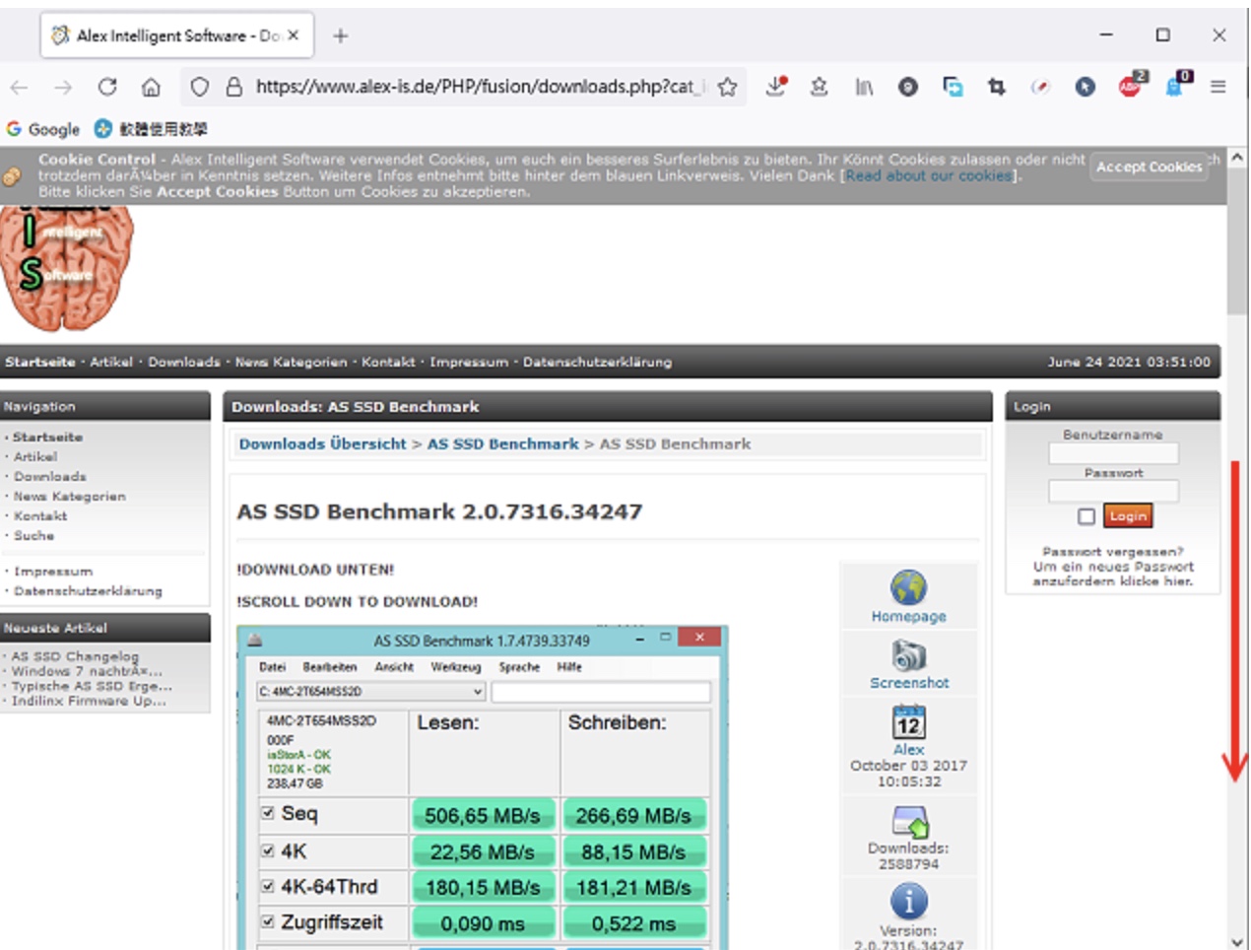Go to the browser Home page
This screenshot has height=950, width=1251.
coord(151,87)
